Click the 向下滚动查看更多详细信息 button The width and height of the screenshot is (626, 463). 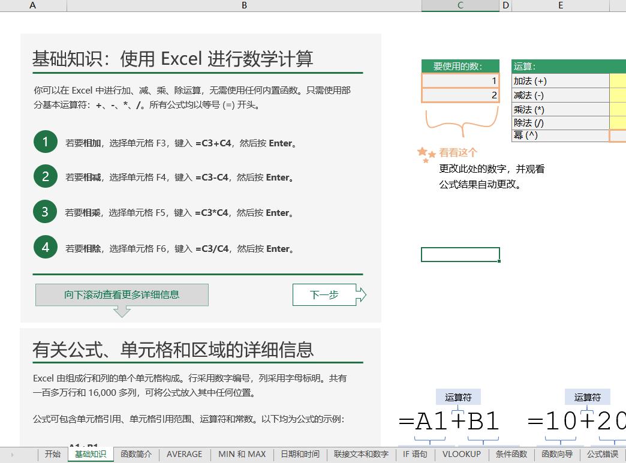122,294
